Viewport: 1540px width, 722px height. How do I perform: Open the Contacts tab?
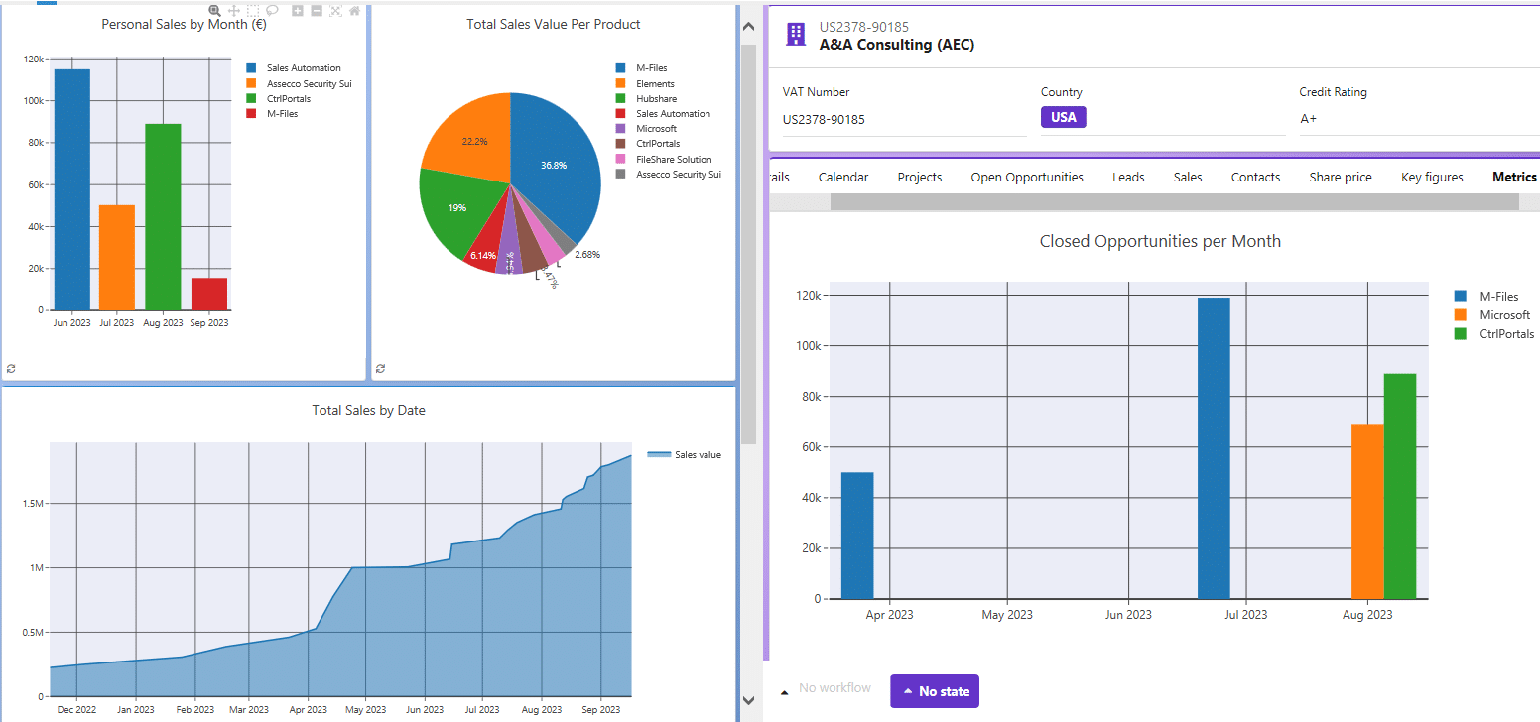pos(1255,177)
